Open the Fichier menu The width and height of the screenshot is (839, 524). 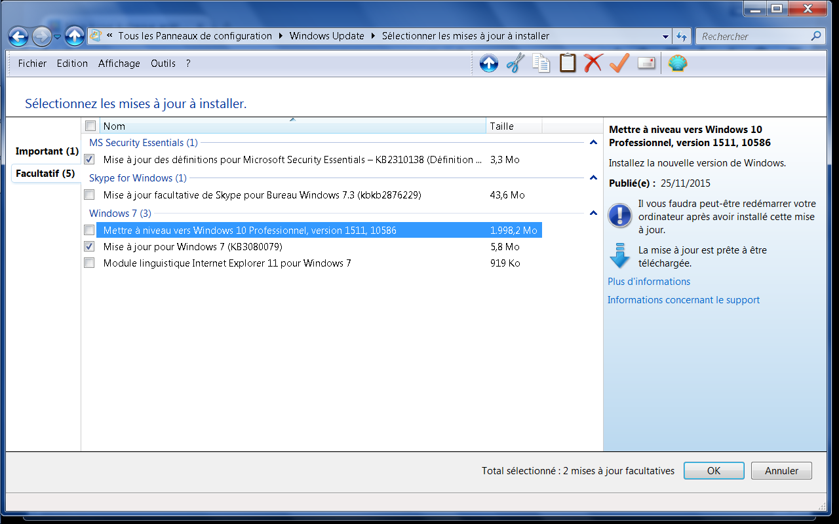[x=32, y=64]
